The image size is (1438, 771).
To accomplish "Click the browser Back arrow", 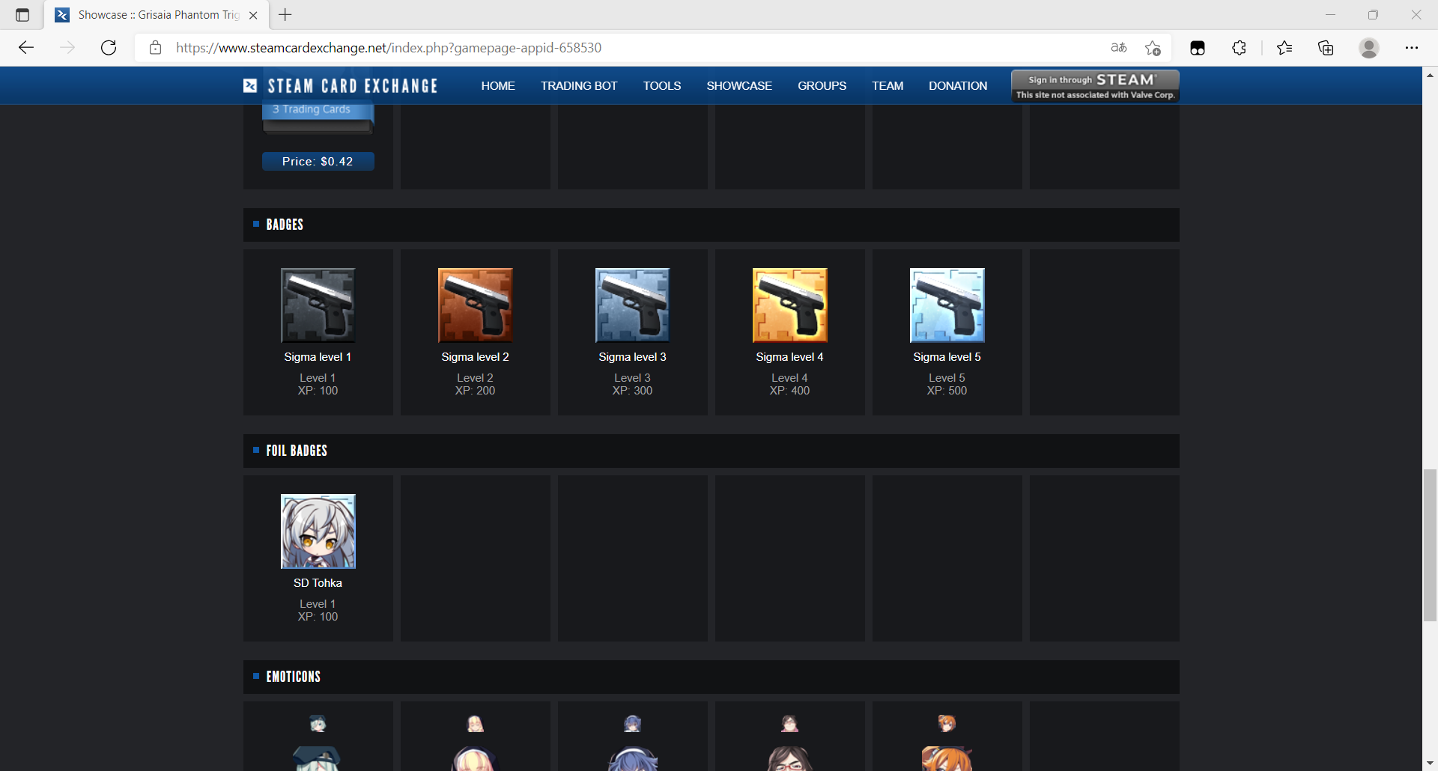I will tap(26, 48).
